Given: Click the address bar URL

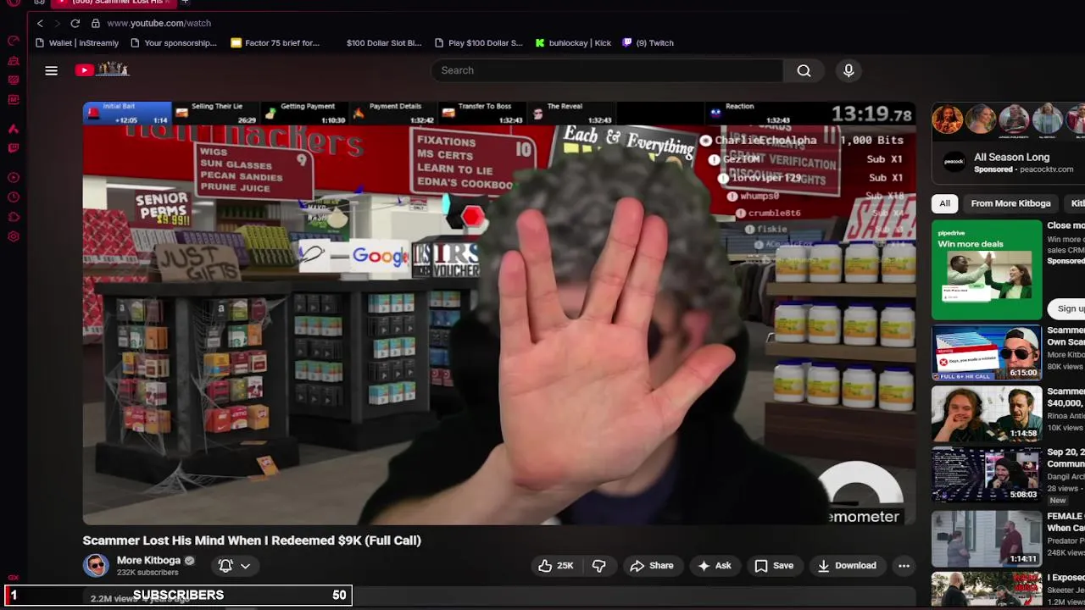Looking at the screenshot, I should point(159,23).
